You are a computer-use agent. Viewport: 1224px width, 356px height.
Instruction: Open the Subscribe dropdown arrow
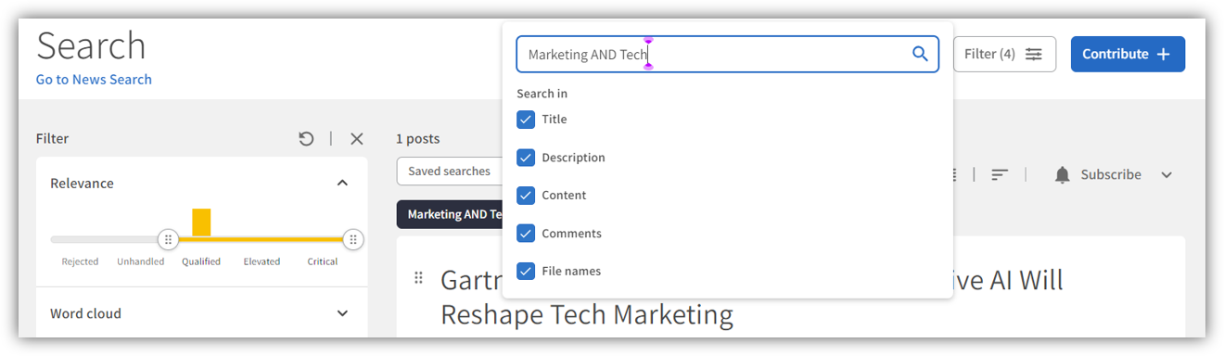coord(1167,174)
